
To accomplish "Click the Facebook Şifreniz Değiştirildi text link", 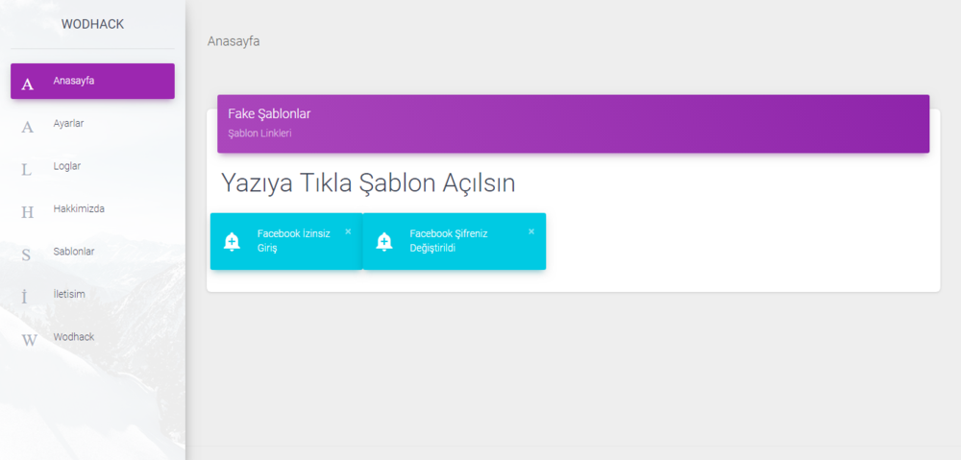I will pos(449,241).
